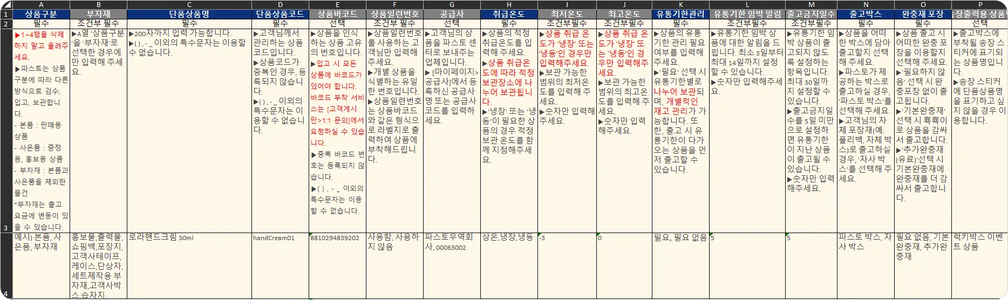Select column I header
The image size is (1008, 300).
pyautogui.click(x=567, y=4)
